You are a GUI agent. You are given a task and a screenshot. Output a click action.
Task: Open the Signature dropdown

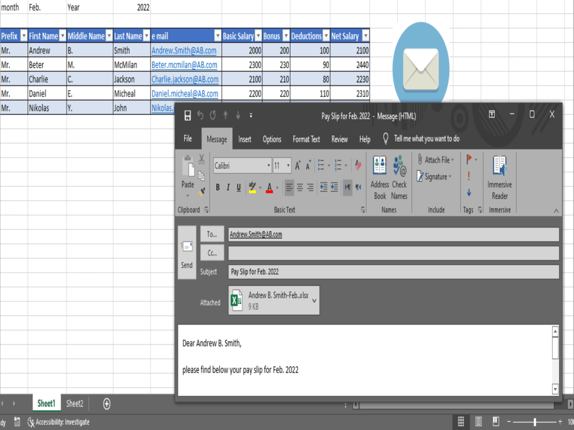pyautogui.click(x=434, y=177)
